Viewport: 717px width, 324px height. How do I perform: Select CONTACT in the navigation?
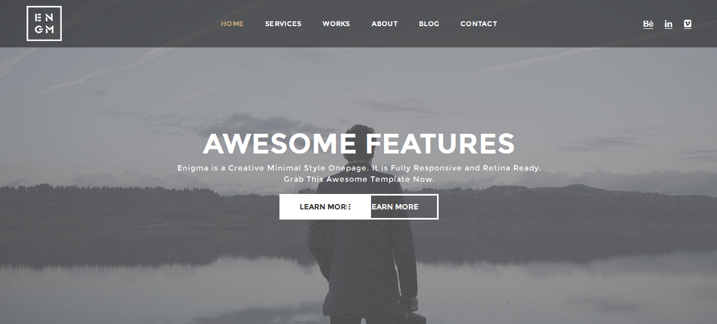[x=479, y=23]
